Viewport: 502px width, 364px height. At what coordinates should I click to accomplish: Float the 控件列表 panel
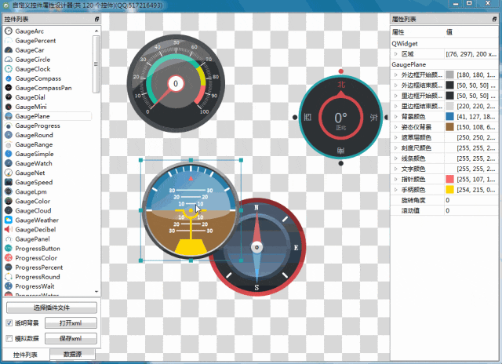(96, 19)
